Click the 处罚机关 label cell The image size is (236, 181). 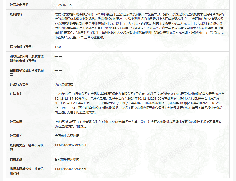coord(16,136)
